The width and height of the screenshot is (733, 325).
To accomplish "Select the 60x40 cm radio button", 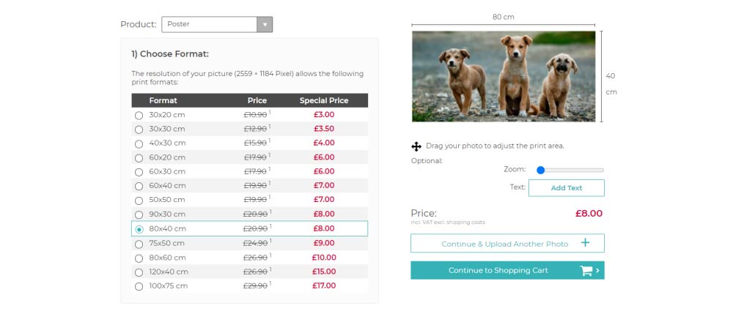I will [x=139, y=187].
